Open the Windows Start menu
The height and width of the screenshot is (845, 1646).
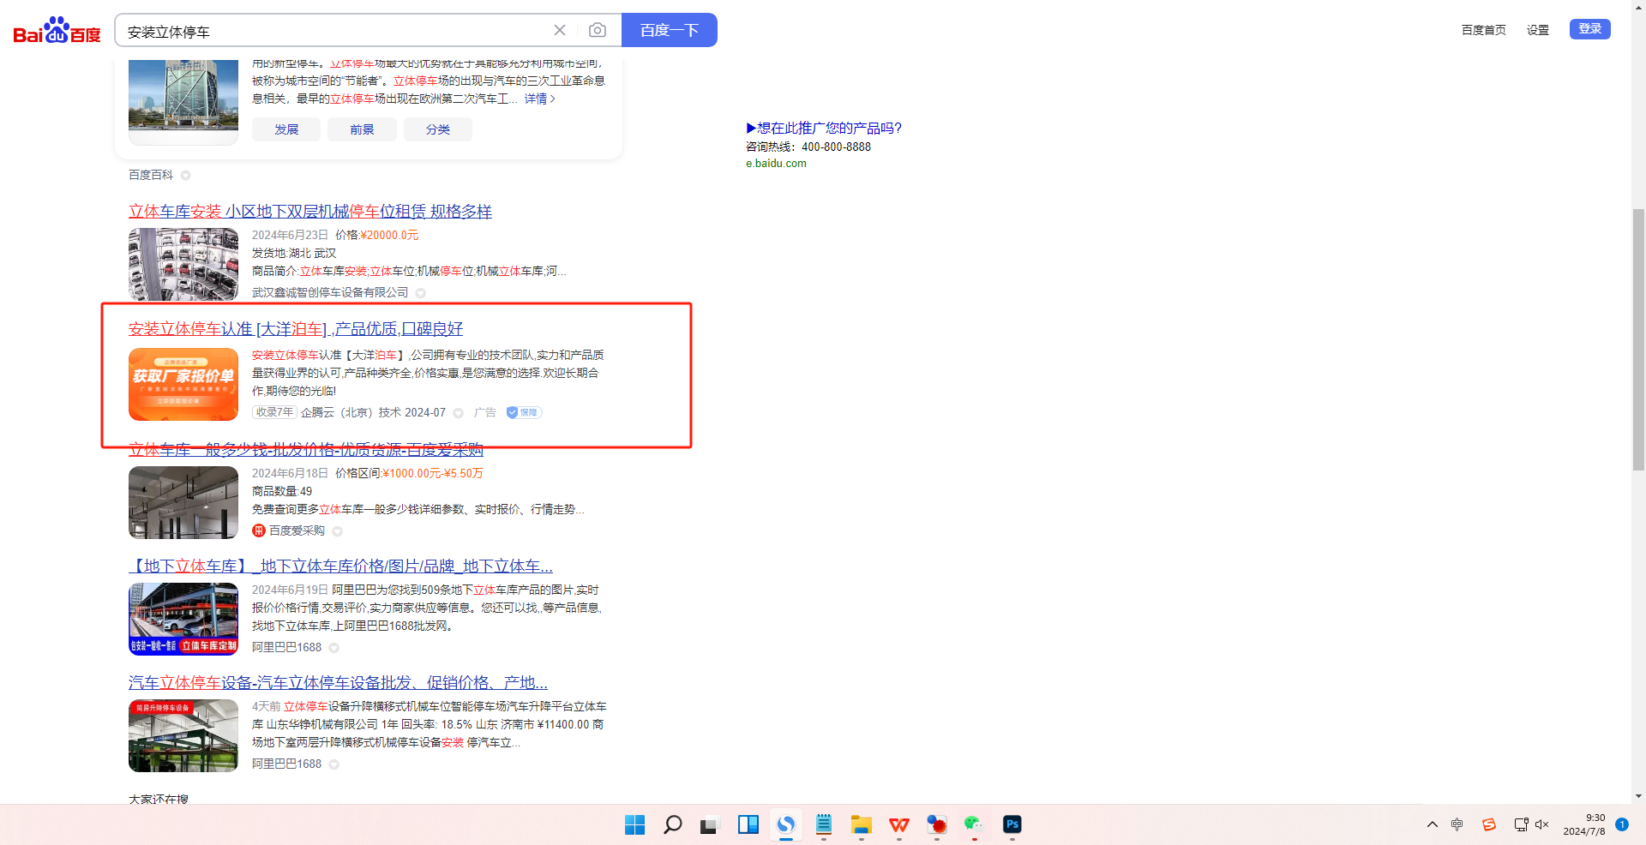coord(634,824)
